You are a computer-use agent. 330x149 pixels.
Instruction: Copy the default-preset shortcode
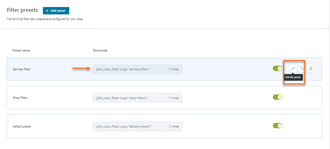[174, 126]
